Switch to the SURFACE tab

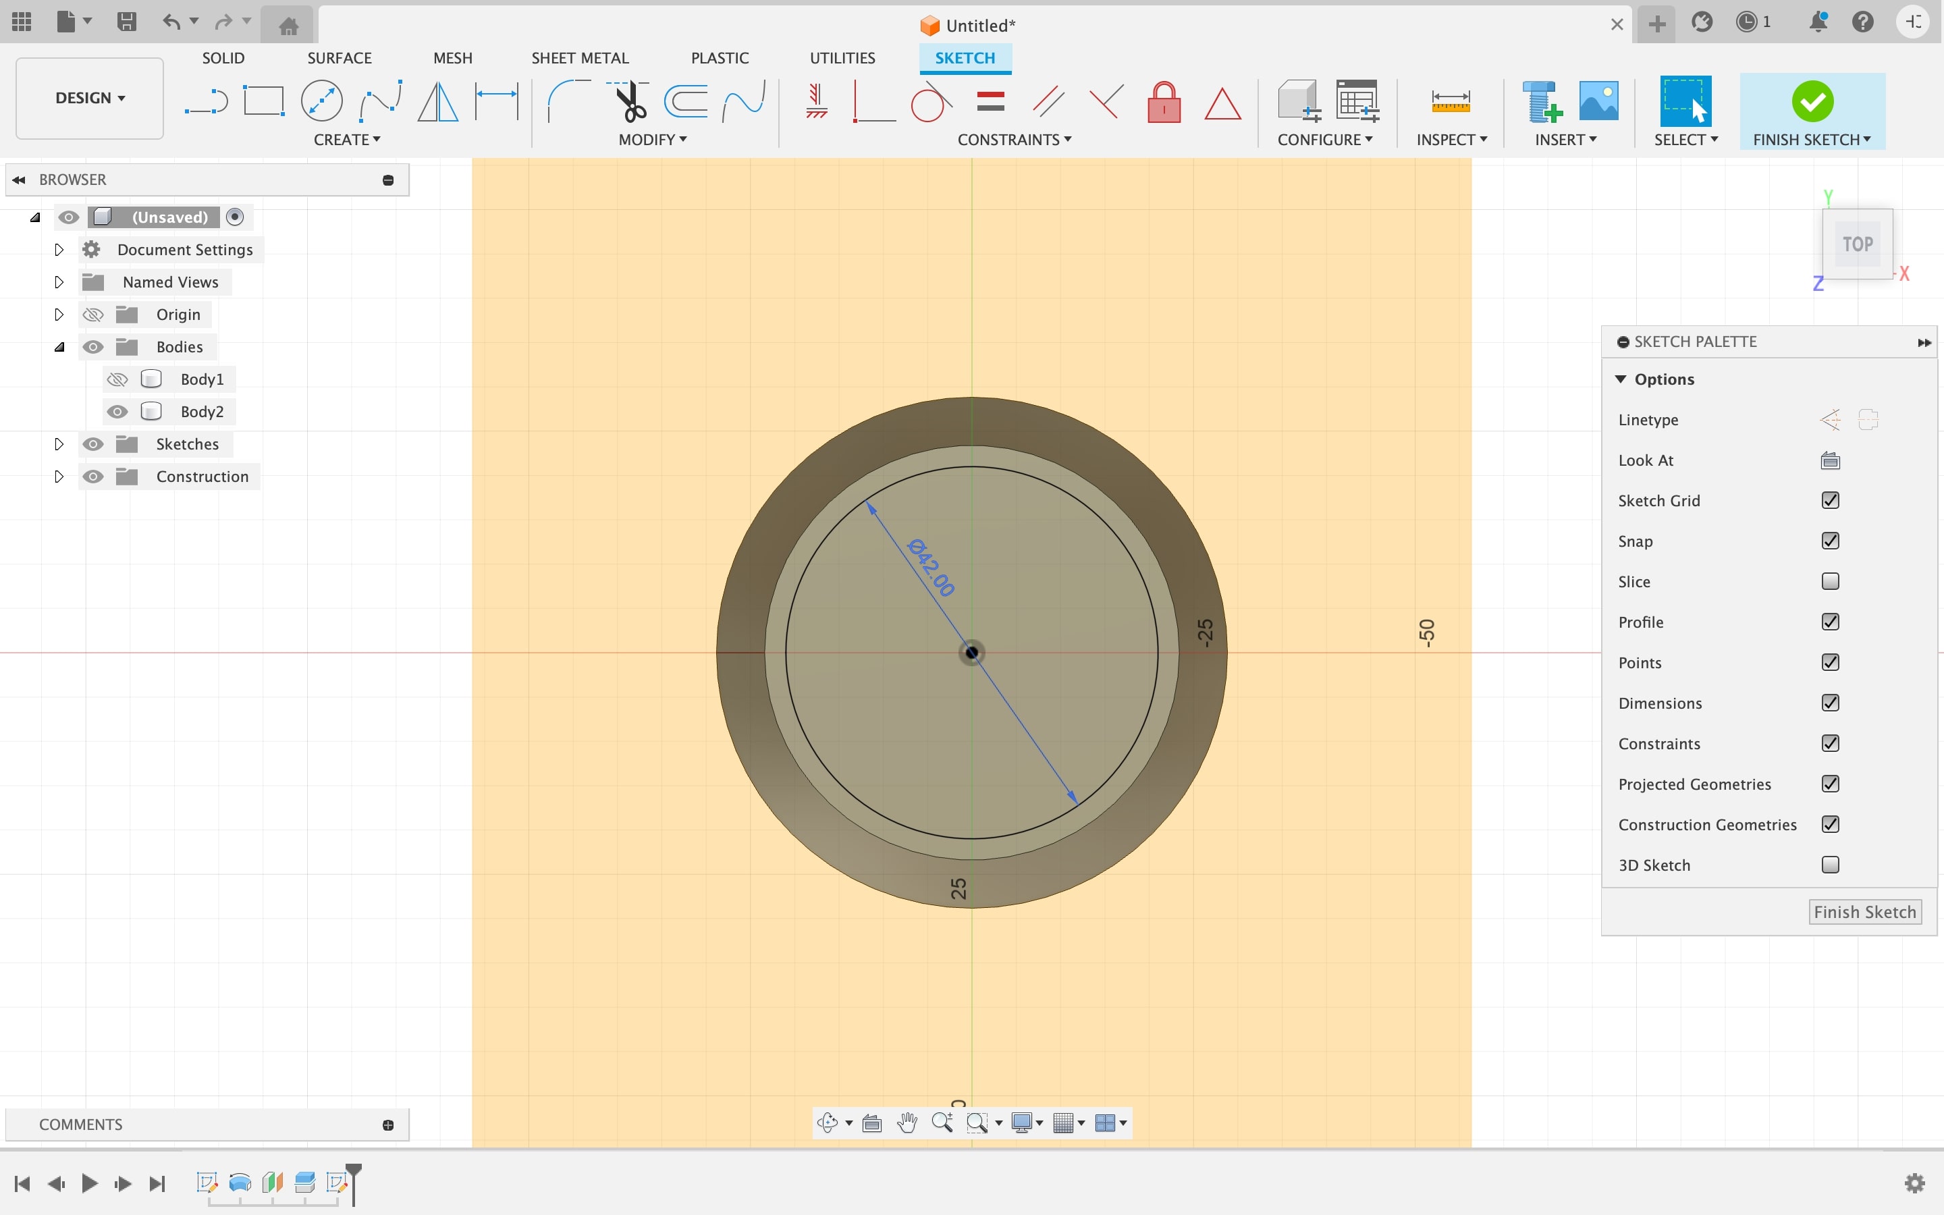pyautogui.click(x=339, y=58)
